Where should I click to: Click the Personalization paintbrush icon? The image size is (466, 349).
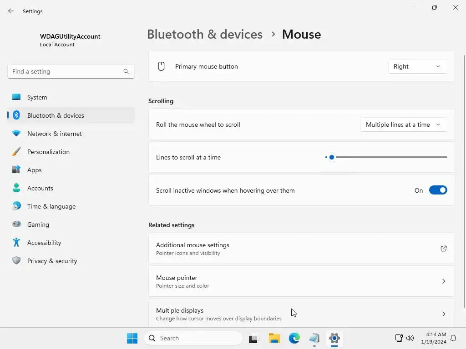(x=16, y=152)
